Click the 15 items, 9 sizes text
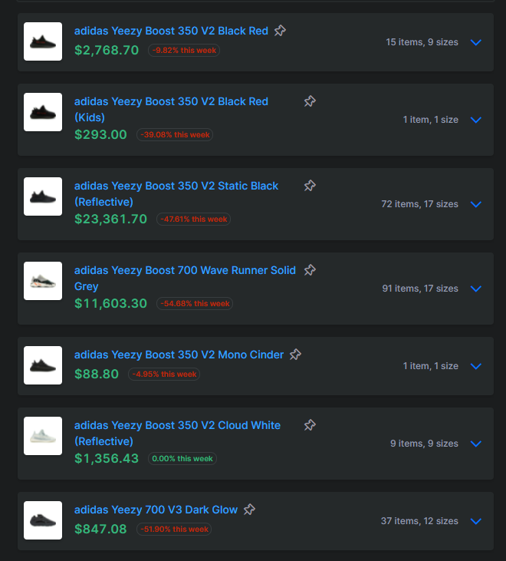The height and width of the screenshot is (561, 506). click(422, 42)
